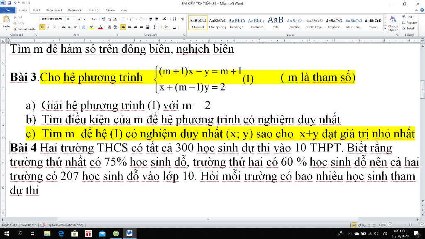Toggle the ruler view button above the scrollbar
This screenshot has width=425, height=239.
click(423, 41)
